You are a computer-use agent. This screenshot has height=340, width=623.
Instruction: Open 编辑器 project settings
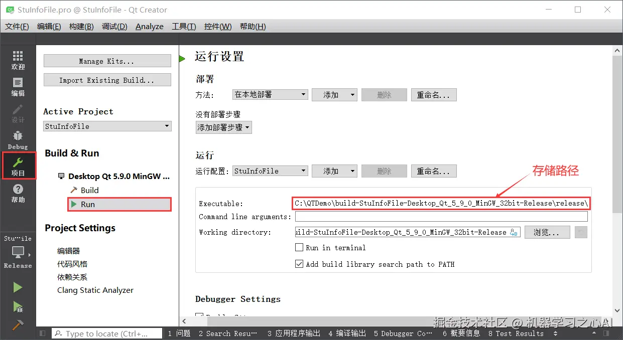(x=69, y=251)
